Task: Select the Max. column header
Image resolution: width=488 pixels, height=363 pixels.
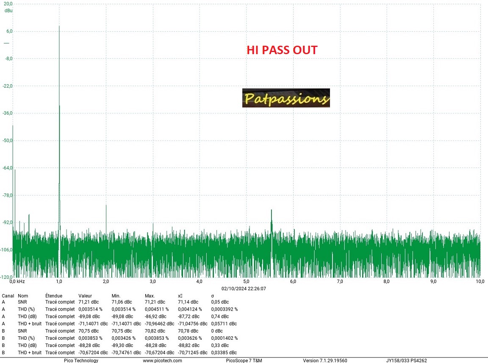Action: click(150, 296)
